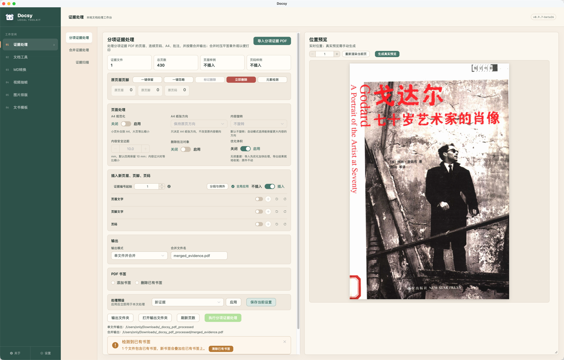Switch to 合并证据处理 tab

point(79,50)
